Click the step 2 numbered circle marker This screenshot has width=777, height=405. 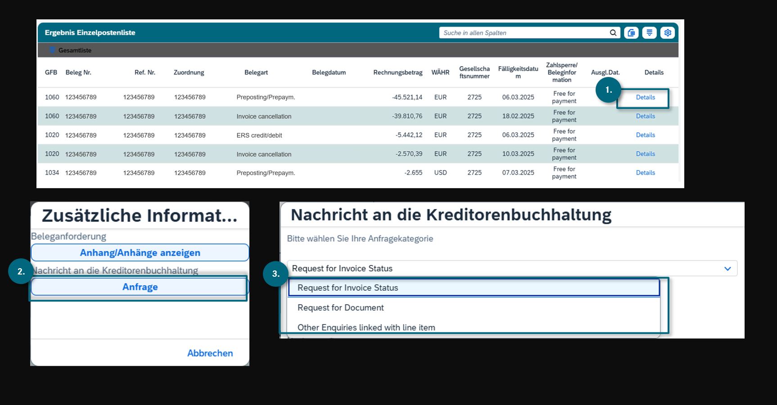pyautogui.click(x=21, y=271)
